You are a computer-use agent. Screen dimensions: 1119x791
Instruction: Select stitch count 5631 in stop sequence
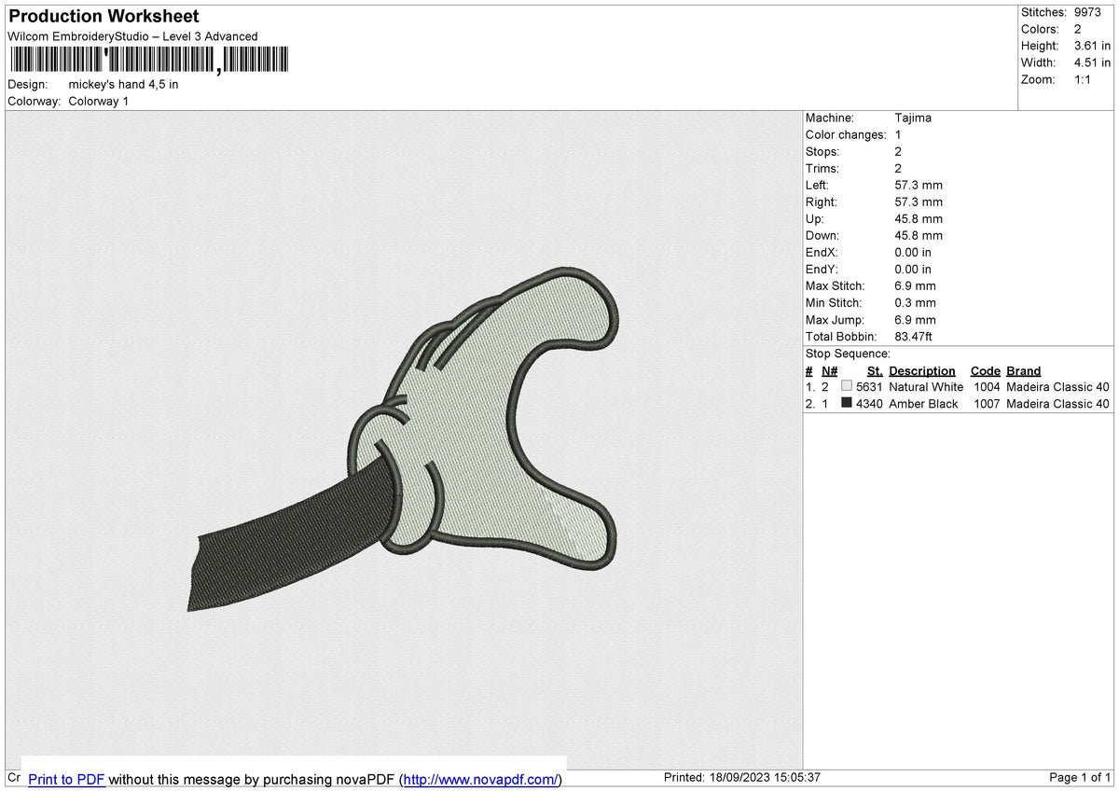869,387
